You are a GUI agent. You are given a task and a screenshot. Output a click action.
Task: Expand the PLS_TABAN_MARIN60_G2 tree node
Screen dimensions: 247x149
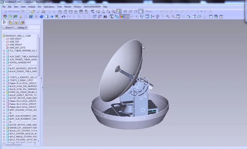(x=4, y=51)
